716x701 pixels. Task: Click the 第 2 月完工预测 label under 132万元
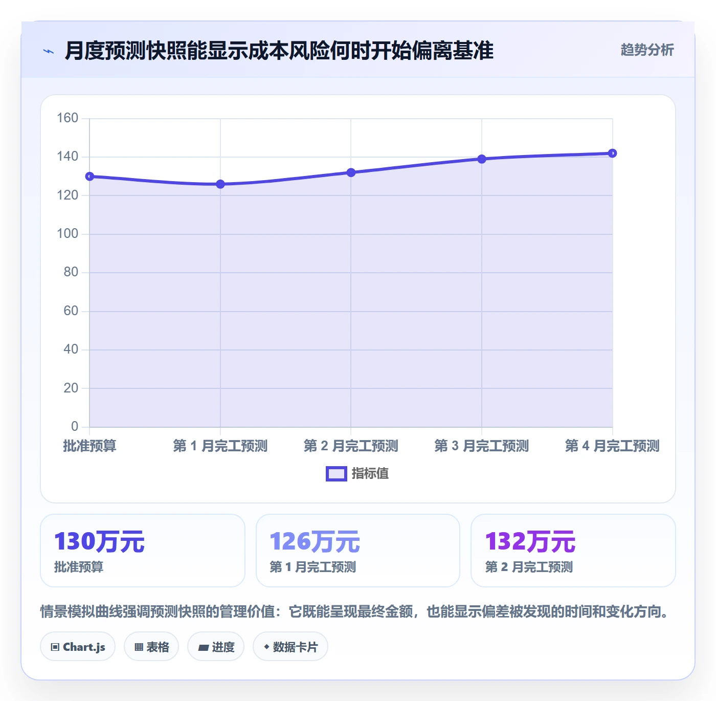coord(529,567)
